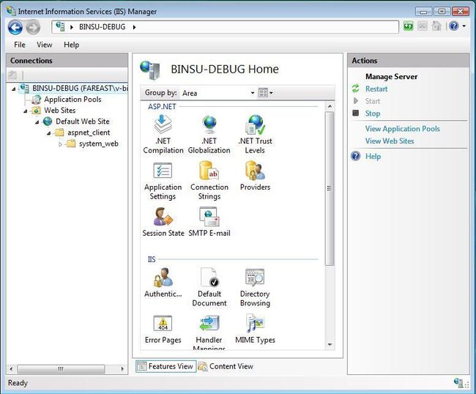This screenshot has width=476, height=394.
Task: Open .NET Trust Levels feature
Action: coord(255,134)
